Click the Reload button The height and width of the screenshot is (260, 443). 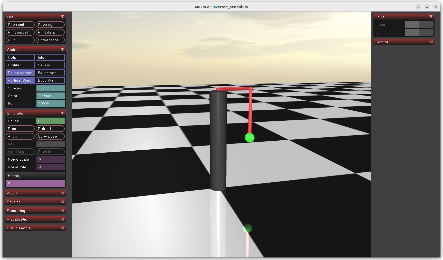pyautogui.click(x=50, y=129)
